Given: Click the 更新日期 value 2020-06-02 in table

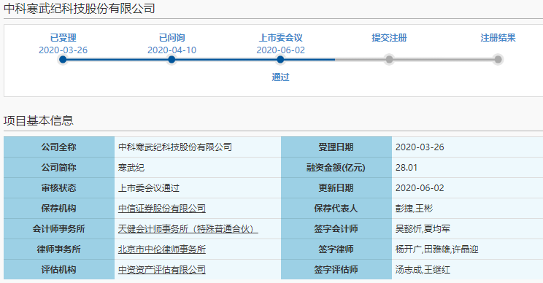Looking at the screenshot, I should 420,188.
